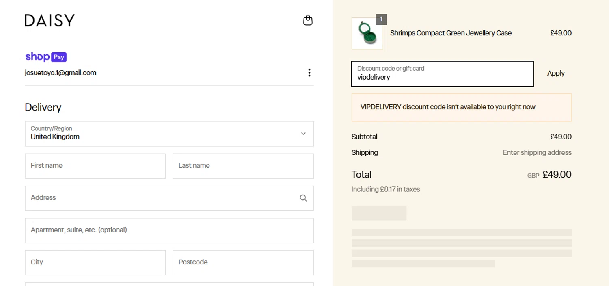This screenshot has width=609, height=286.
Task: Open the shopping bag cart icon
Action: (308, 20)
